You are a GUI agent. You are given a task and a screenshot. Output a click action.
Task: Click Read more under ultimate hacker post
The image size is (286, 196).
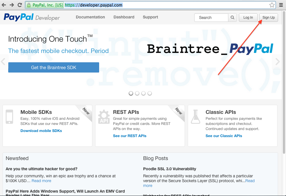point(41,181)
